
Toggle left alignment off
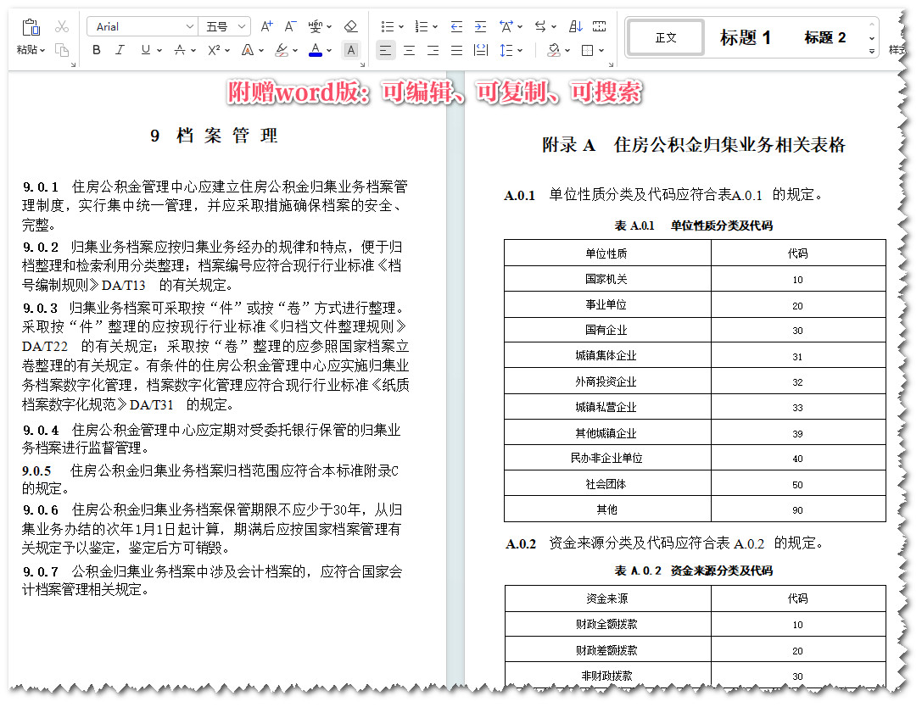click(386, 49)
